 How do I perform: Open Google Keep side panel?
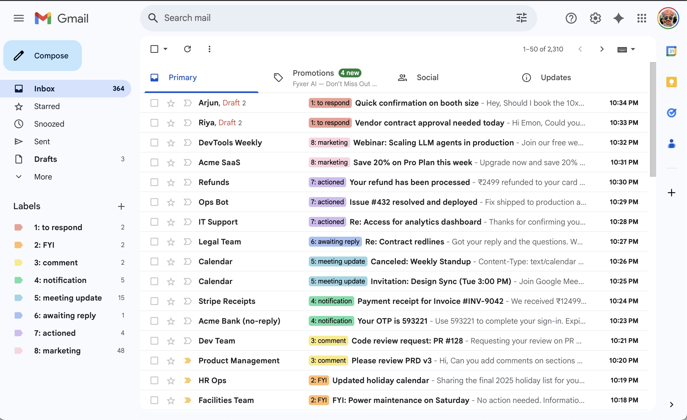tap(672, 81)
